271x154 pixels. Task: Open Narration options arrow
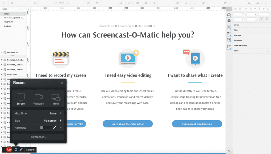click(61, 128)
